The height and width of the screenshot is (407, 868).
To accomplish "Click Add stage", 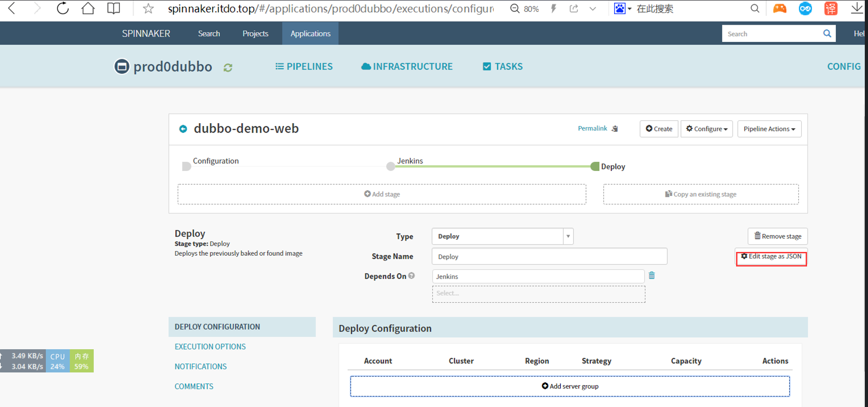I will pos(382,194).
